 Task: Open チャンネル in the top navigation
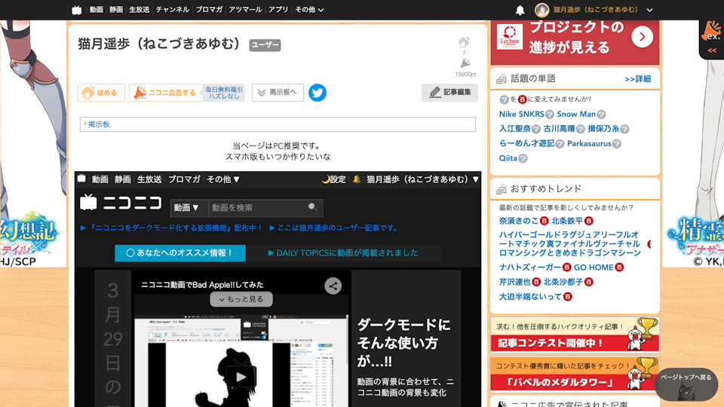coord(172,10)
